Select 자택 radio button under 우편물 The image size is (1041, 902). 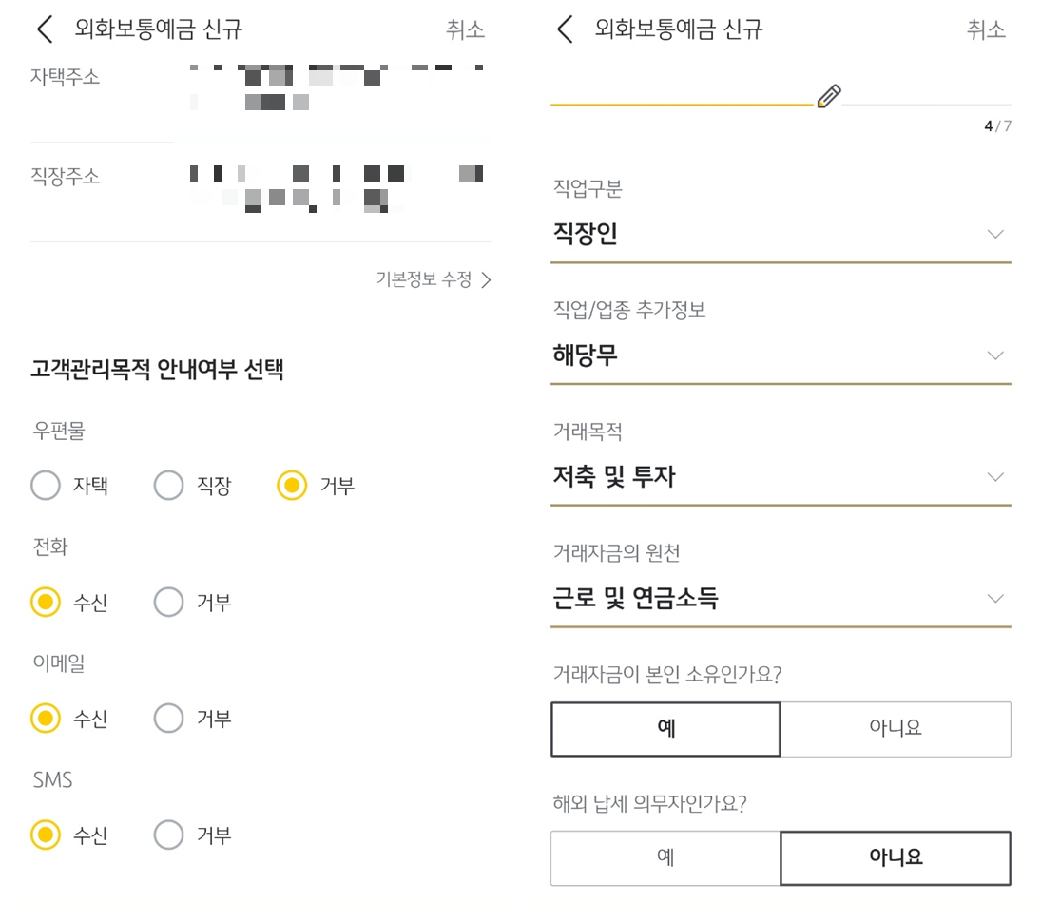tap(45, 485)
